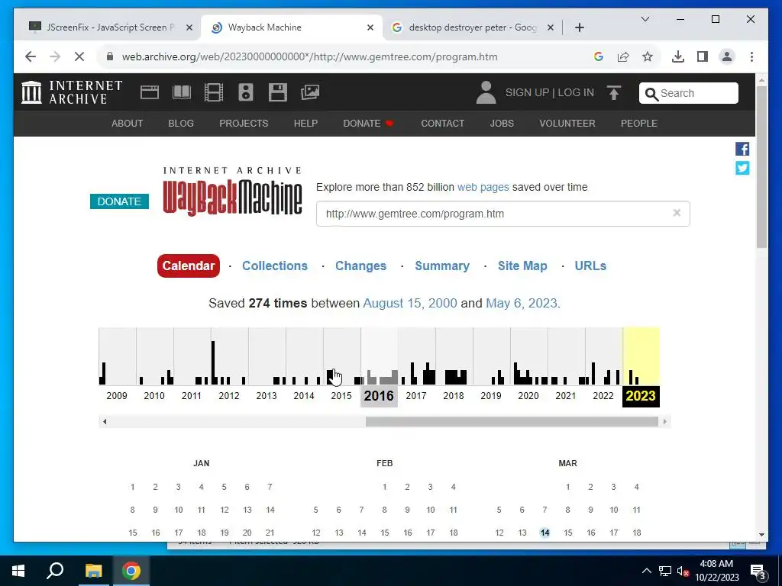Open the Collections view
The height and width of the screenshot is (586, 782).
[275, 266]
